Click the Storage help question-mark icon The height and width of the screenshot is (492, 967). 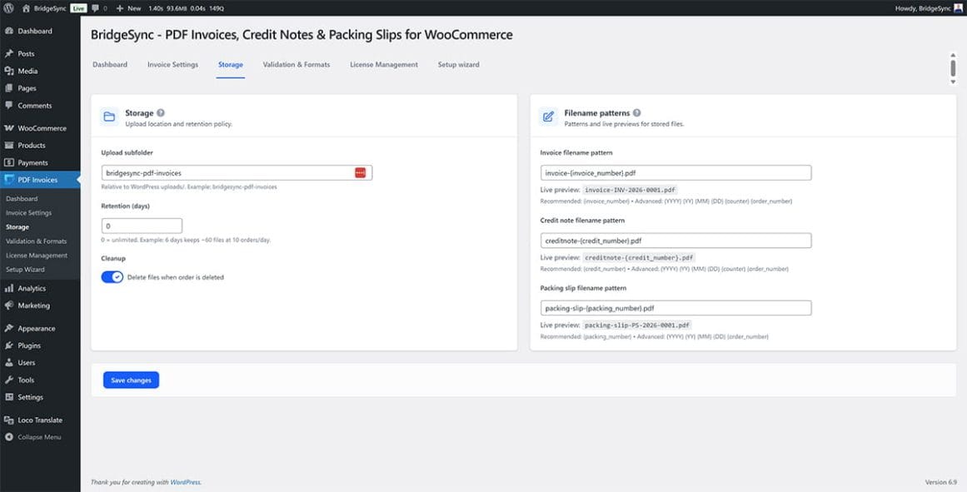point(161,113)
